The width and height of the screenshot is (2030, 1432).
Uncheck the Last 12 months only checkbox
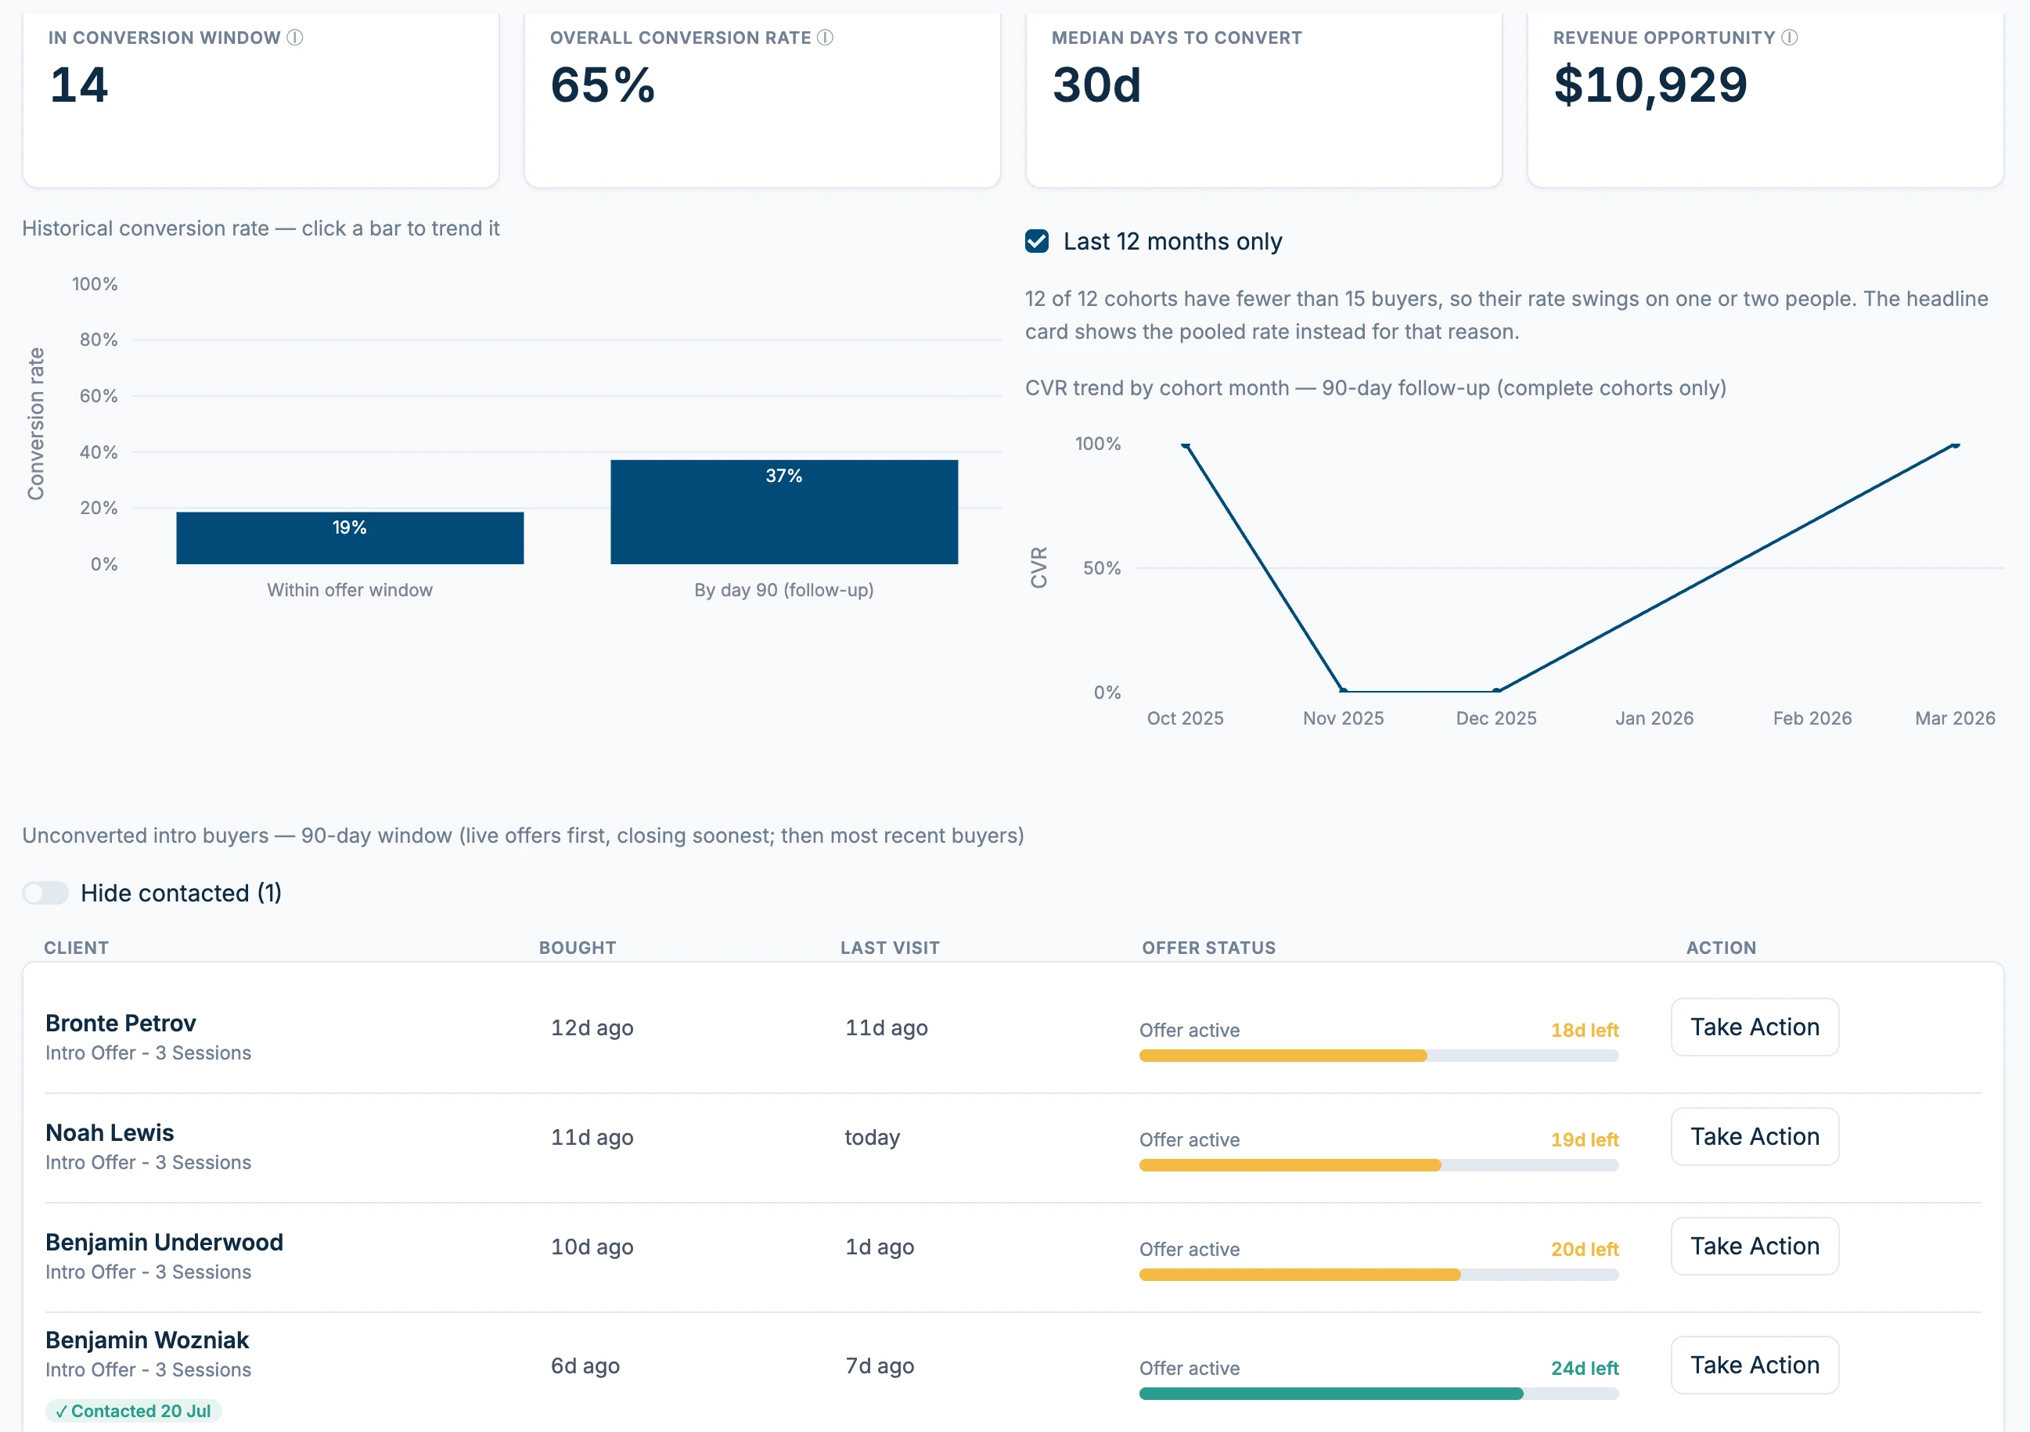(1037, 241)
